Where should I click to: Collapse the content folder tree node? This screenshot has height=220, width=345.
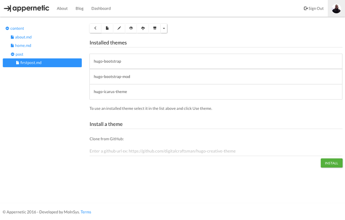pyautogui.click(x=7, y=28)
